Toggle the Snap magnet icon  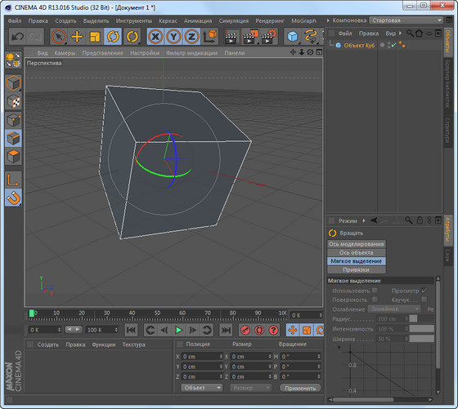[x=13, y=198]
